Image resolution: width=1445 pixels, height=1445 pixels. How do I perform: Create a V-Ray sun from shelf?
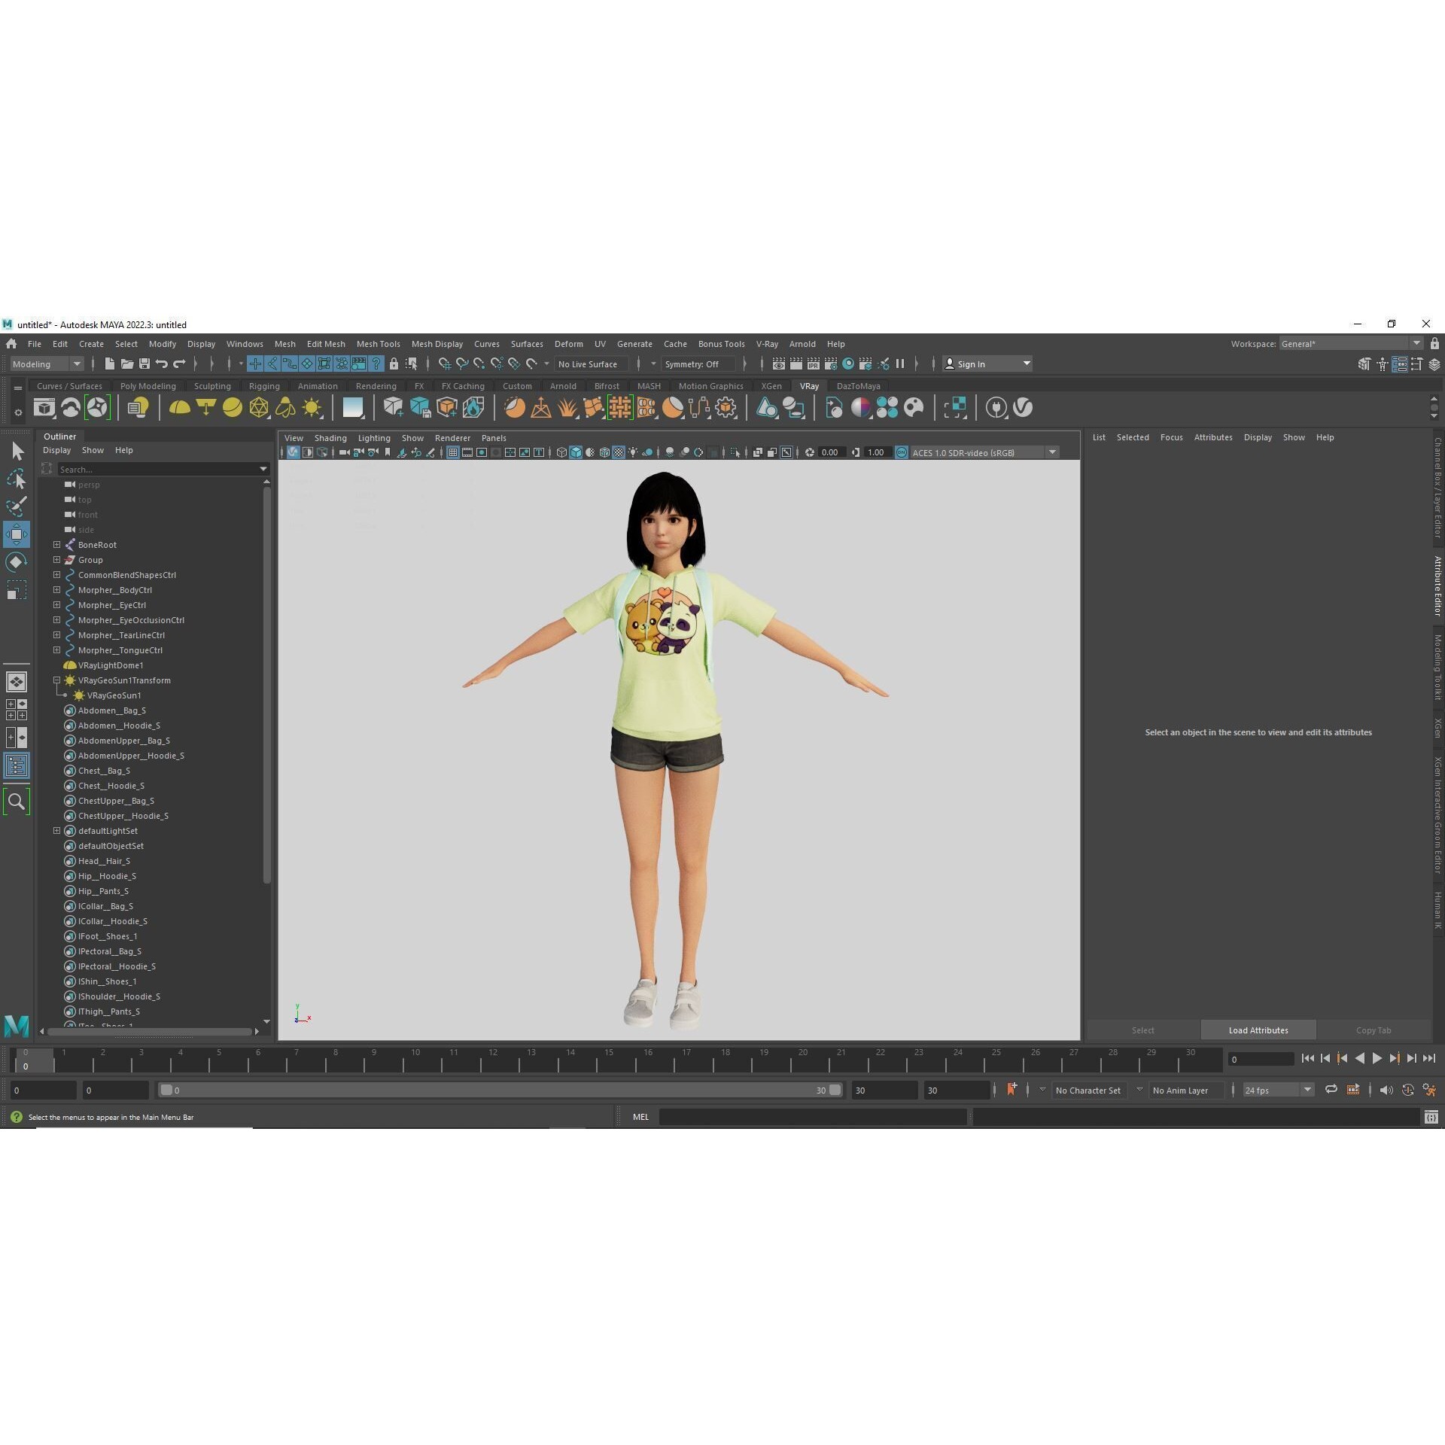pyautogui.click(x=312, y=408)
